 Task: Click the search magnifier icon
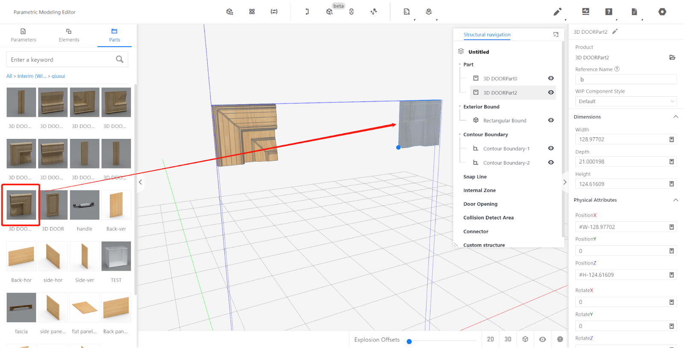[120, 59]
